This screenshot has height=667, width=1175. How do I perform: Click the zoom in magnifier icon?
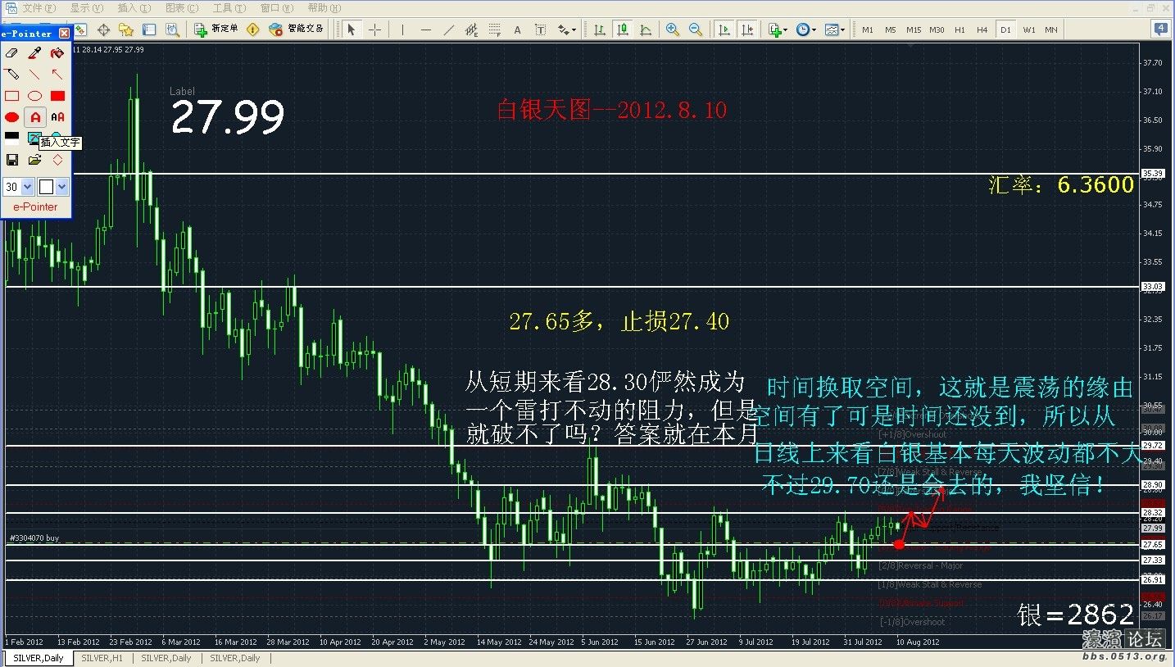pos(672,29)
